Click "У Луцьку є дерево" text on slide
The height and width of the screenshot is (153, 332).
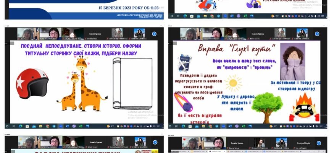[236, 97]
